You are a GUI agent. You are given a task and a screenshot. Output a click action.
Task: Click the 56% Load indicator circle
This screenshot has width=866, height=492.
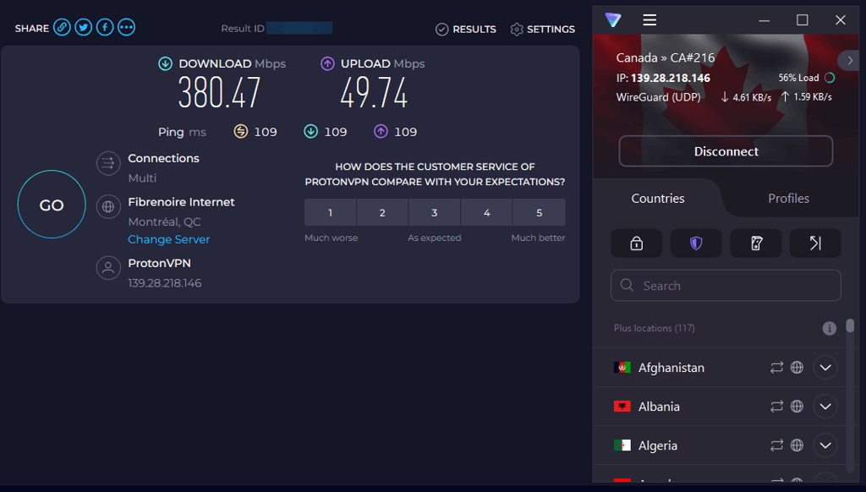pos(830,78)
